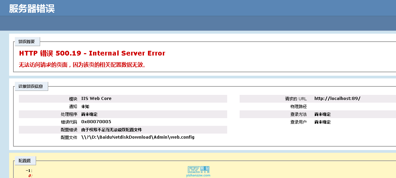Click the 请求的 URL field label
Screen dimensions: 396x178
point(296,99)
